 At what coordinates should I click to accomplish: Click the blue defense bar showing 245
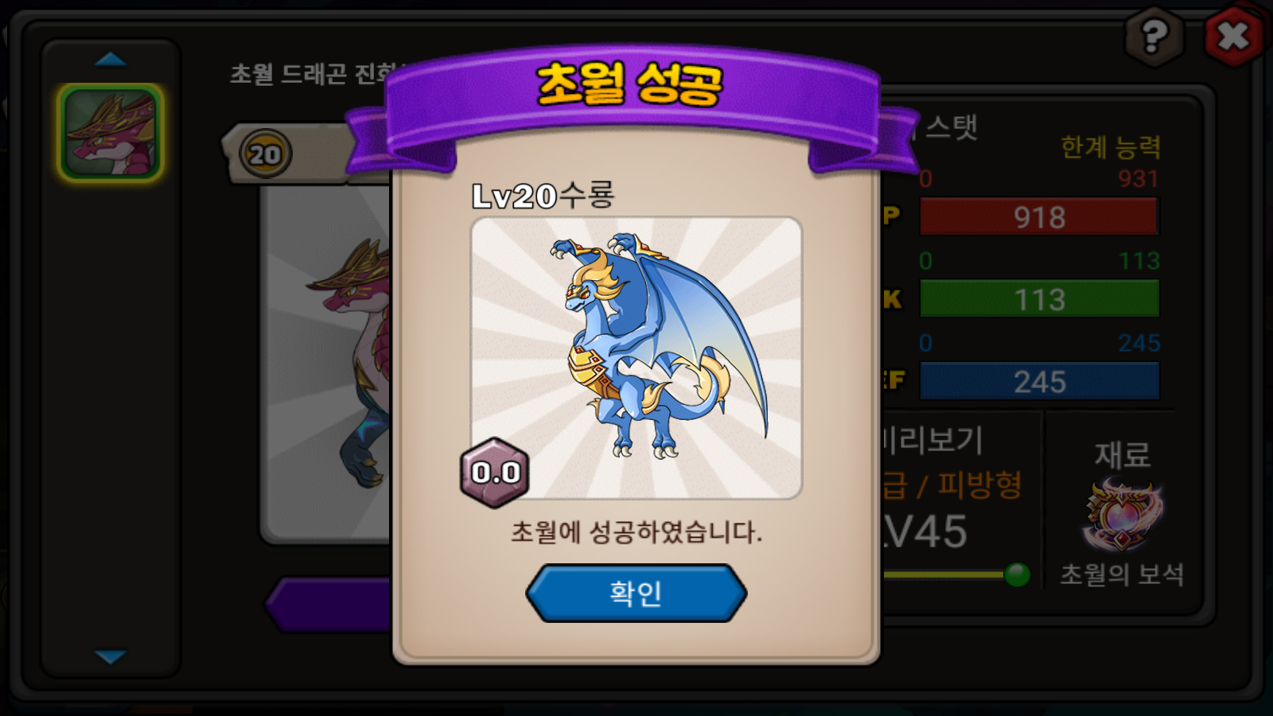[1039, 381]
